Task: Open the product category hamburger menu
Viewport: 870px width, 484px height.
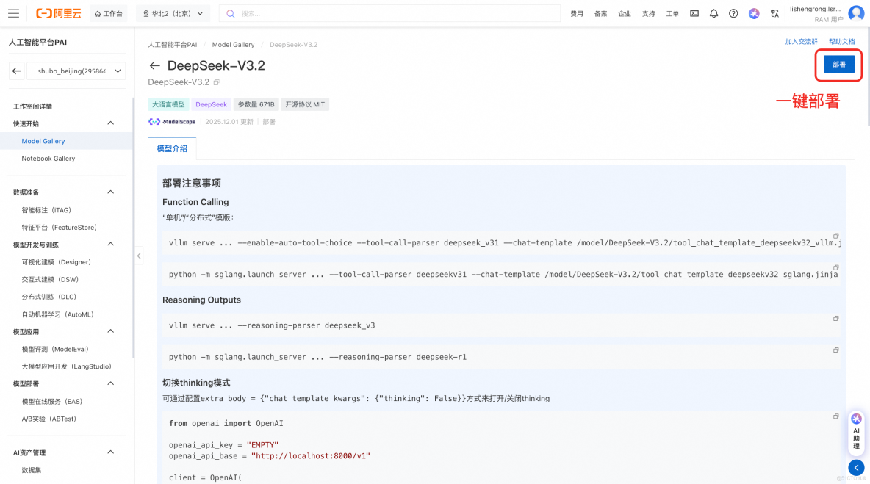Action: (13, 12)
